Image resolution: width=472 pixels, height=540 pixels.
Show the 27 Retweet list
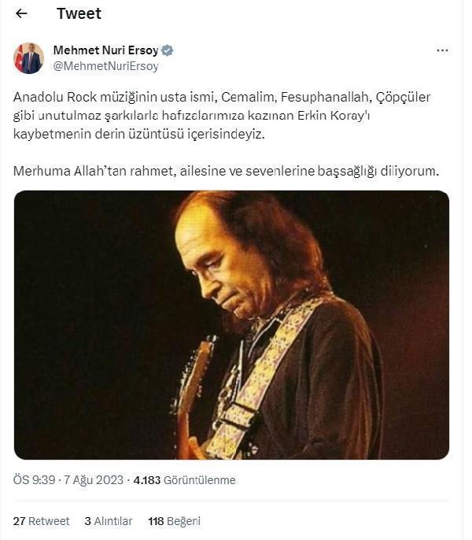click(42, 521)
